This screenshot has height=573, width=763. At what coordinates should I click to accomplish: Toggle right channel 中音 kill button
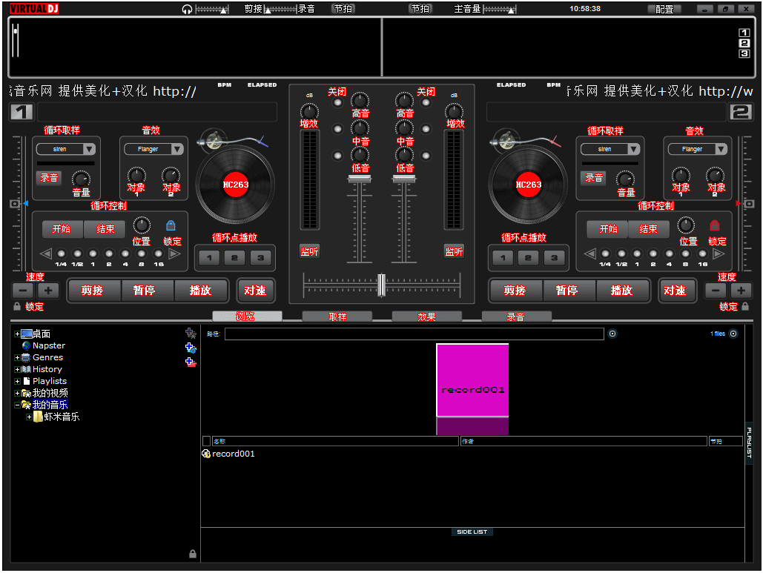click(x=426, y=129)
